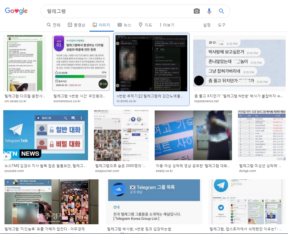The image size is (288, 234).
Task: Click source link youtube.com
Action: click(x=14, y=171)
